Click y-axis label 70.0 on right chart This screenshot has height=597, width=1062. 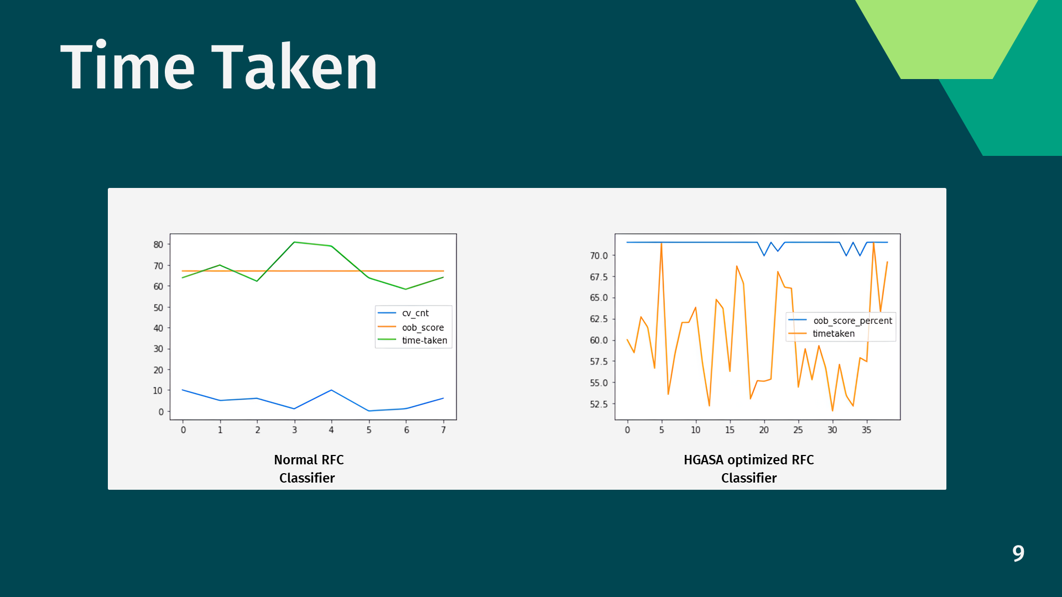point(598,255)
